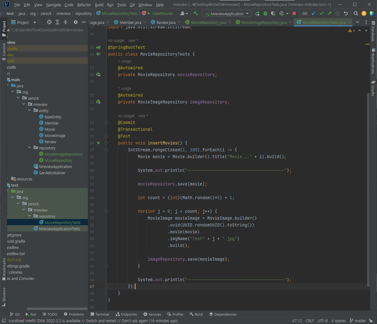Rollback changes with the undo arrow
Viewport: 377px width, 324px height.
(346, 13)
